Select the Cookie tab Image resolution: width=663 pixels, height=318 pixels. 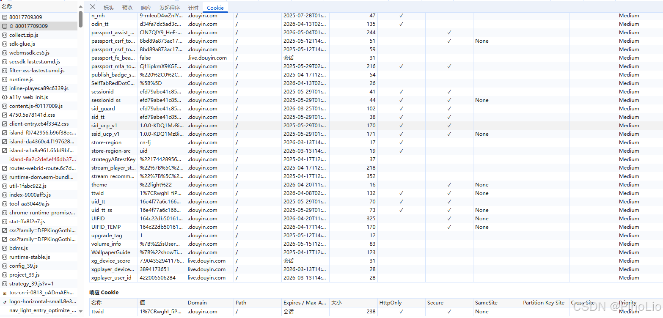tap(215, 8)
